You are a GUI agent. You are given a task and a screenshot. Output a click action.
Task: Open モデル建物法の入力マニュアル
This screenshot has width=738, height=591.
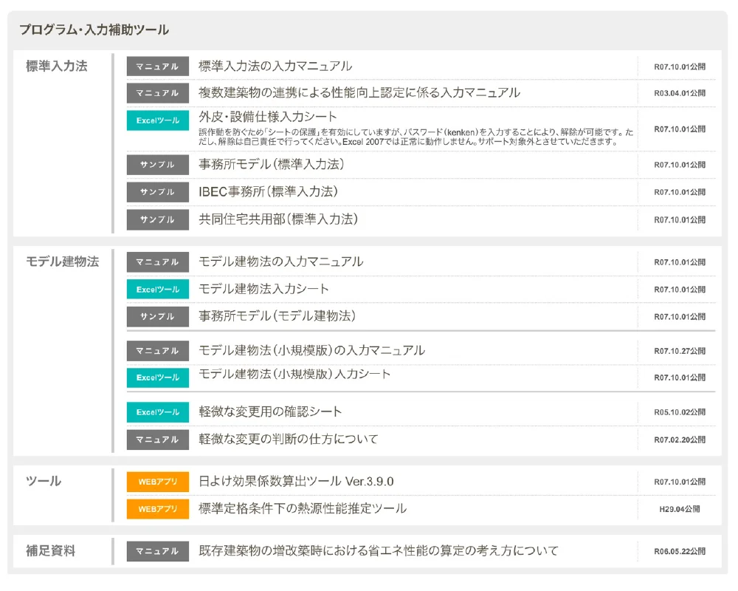click(x=280, y=262)
